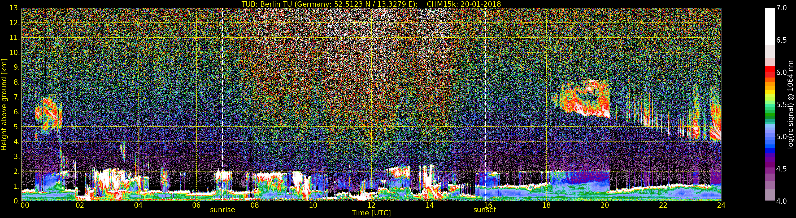Click the 18 tick on the time axis
The height and width of the screenshot is (218, 796).
tap(546, 205)
